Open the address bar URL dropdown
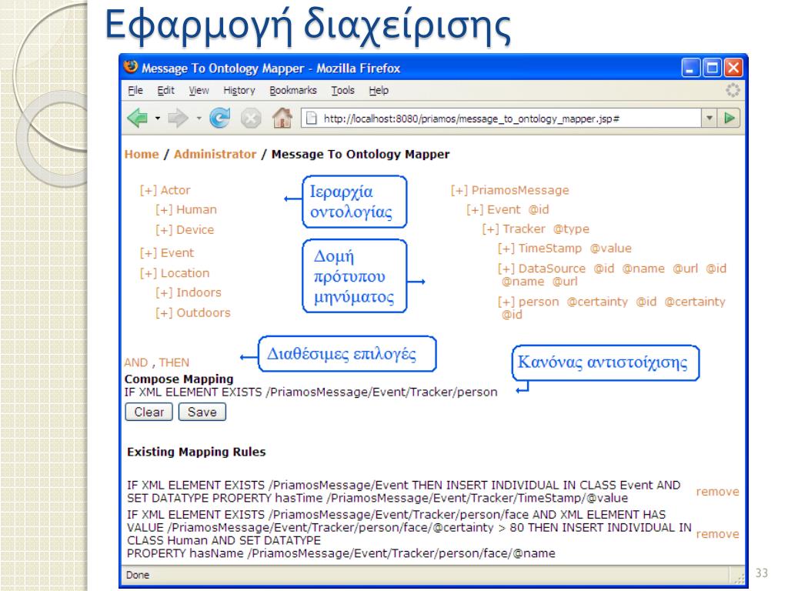 [x=709, y=118]
